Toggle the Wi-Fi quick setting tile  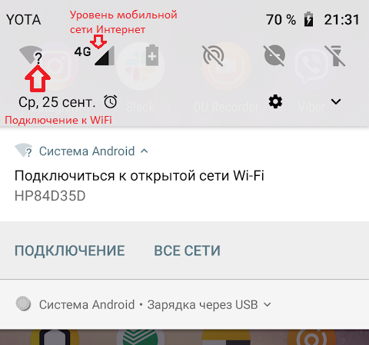[x=31, y=55]
